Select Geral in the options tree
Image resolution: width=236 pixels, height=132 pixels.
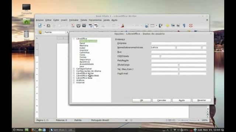click(x=82, y=43)
